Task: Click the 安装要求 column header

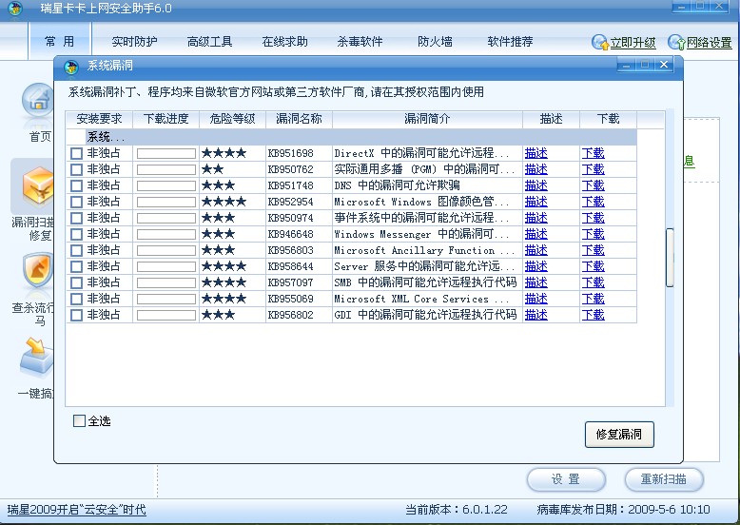Action: (99, 119)
